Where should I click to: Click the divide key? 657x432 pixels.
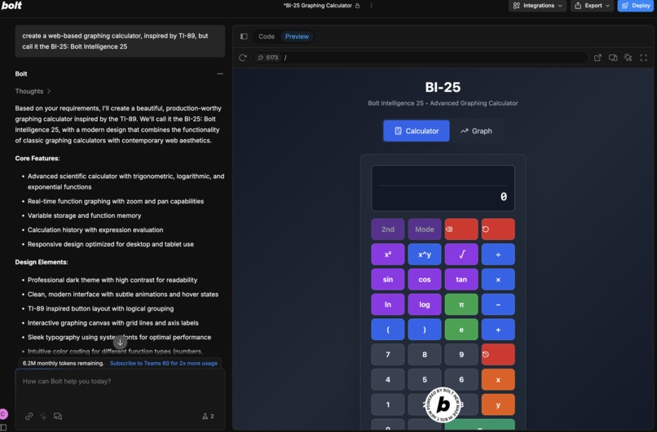click(498, 255)
